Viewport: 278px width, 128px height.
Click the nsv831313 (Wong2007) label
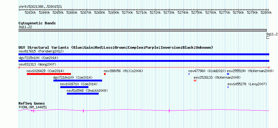(37, 64)
